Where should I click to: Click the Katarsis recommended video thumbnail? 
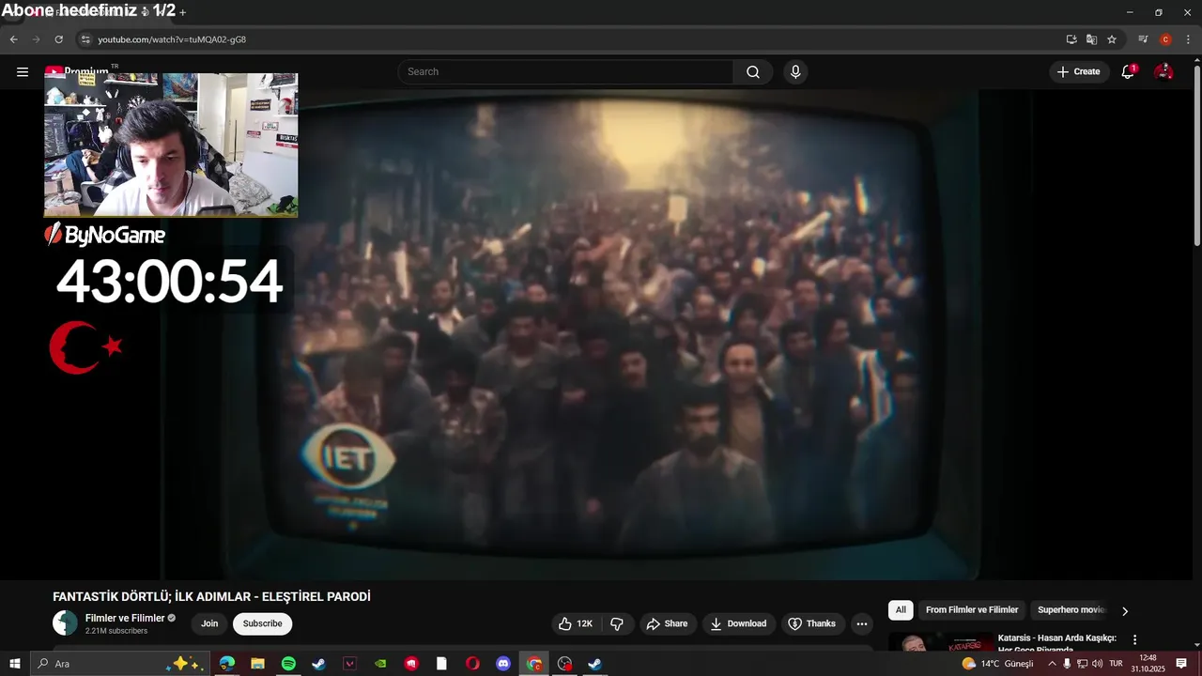(940, 642)
